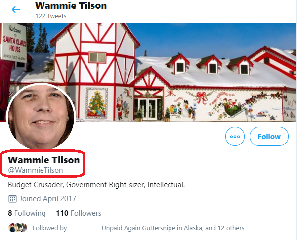Click the bold Wammie Tilson profile name

coord(44,160)
